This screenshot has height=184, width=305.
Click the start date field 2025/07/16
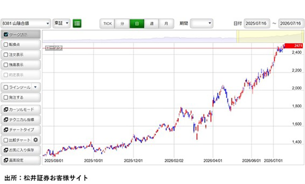tap(257, 23)
